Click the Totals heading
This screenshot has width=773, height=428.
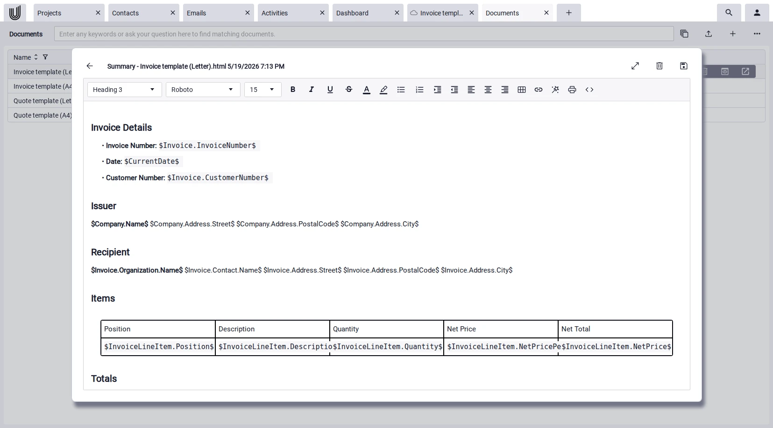[x=104, y=379]
